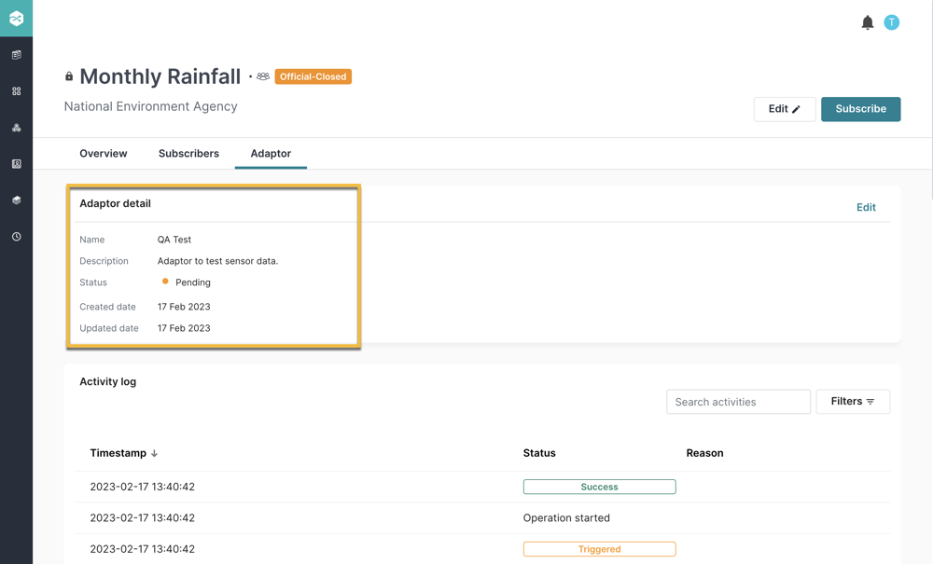Open the catalog icon in the sidebar
The width and height of the screenshot is (933, 564).
15,54
